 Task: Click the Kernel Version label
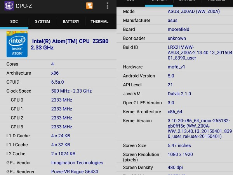point(137,121)
